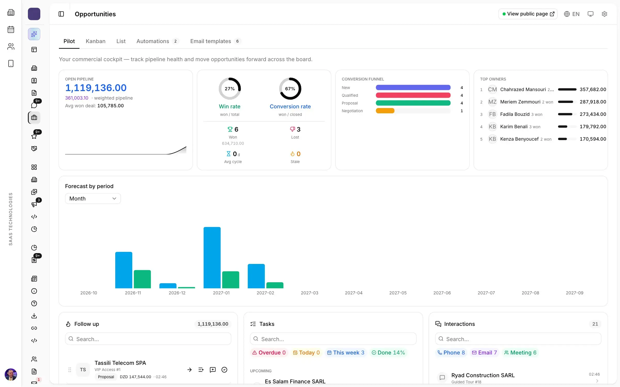Open the chat bubble sidebar icon with 9+ badge
This screenshot has height=387, width=620.
tap(34, 105)
